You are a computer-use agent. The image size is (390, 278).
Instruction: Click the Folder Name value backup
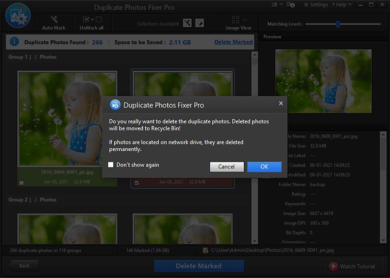(318, 185)
